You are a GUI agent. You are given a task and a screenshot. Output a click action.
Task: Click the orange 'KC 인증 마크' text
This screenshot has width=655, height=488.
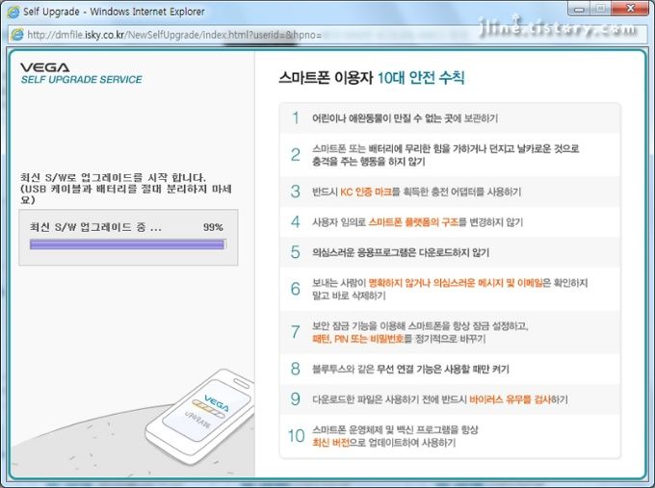[366, 192]
